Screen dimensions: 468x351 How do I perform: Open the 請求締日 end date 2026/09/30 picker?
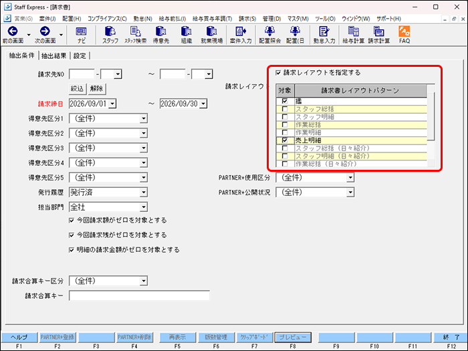203,104
